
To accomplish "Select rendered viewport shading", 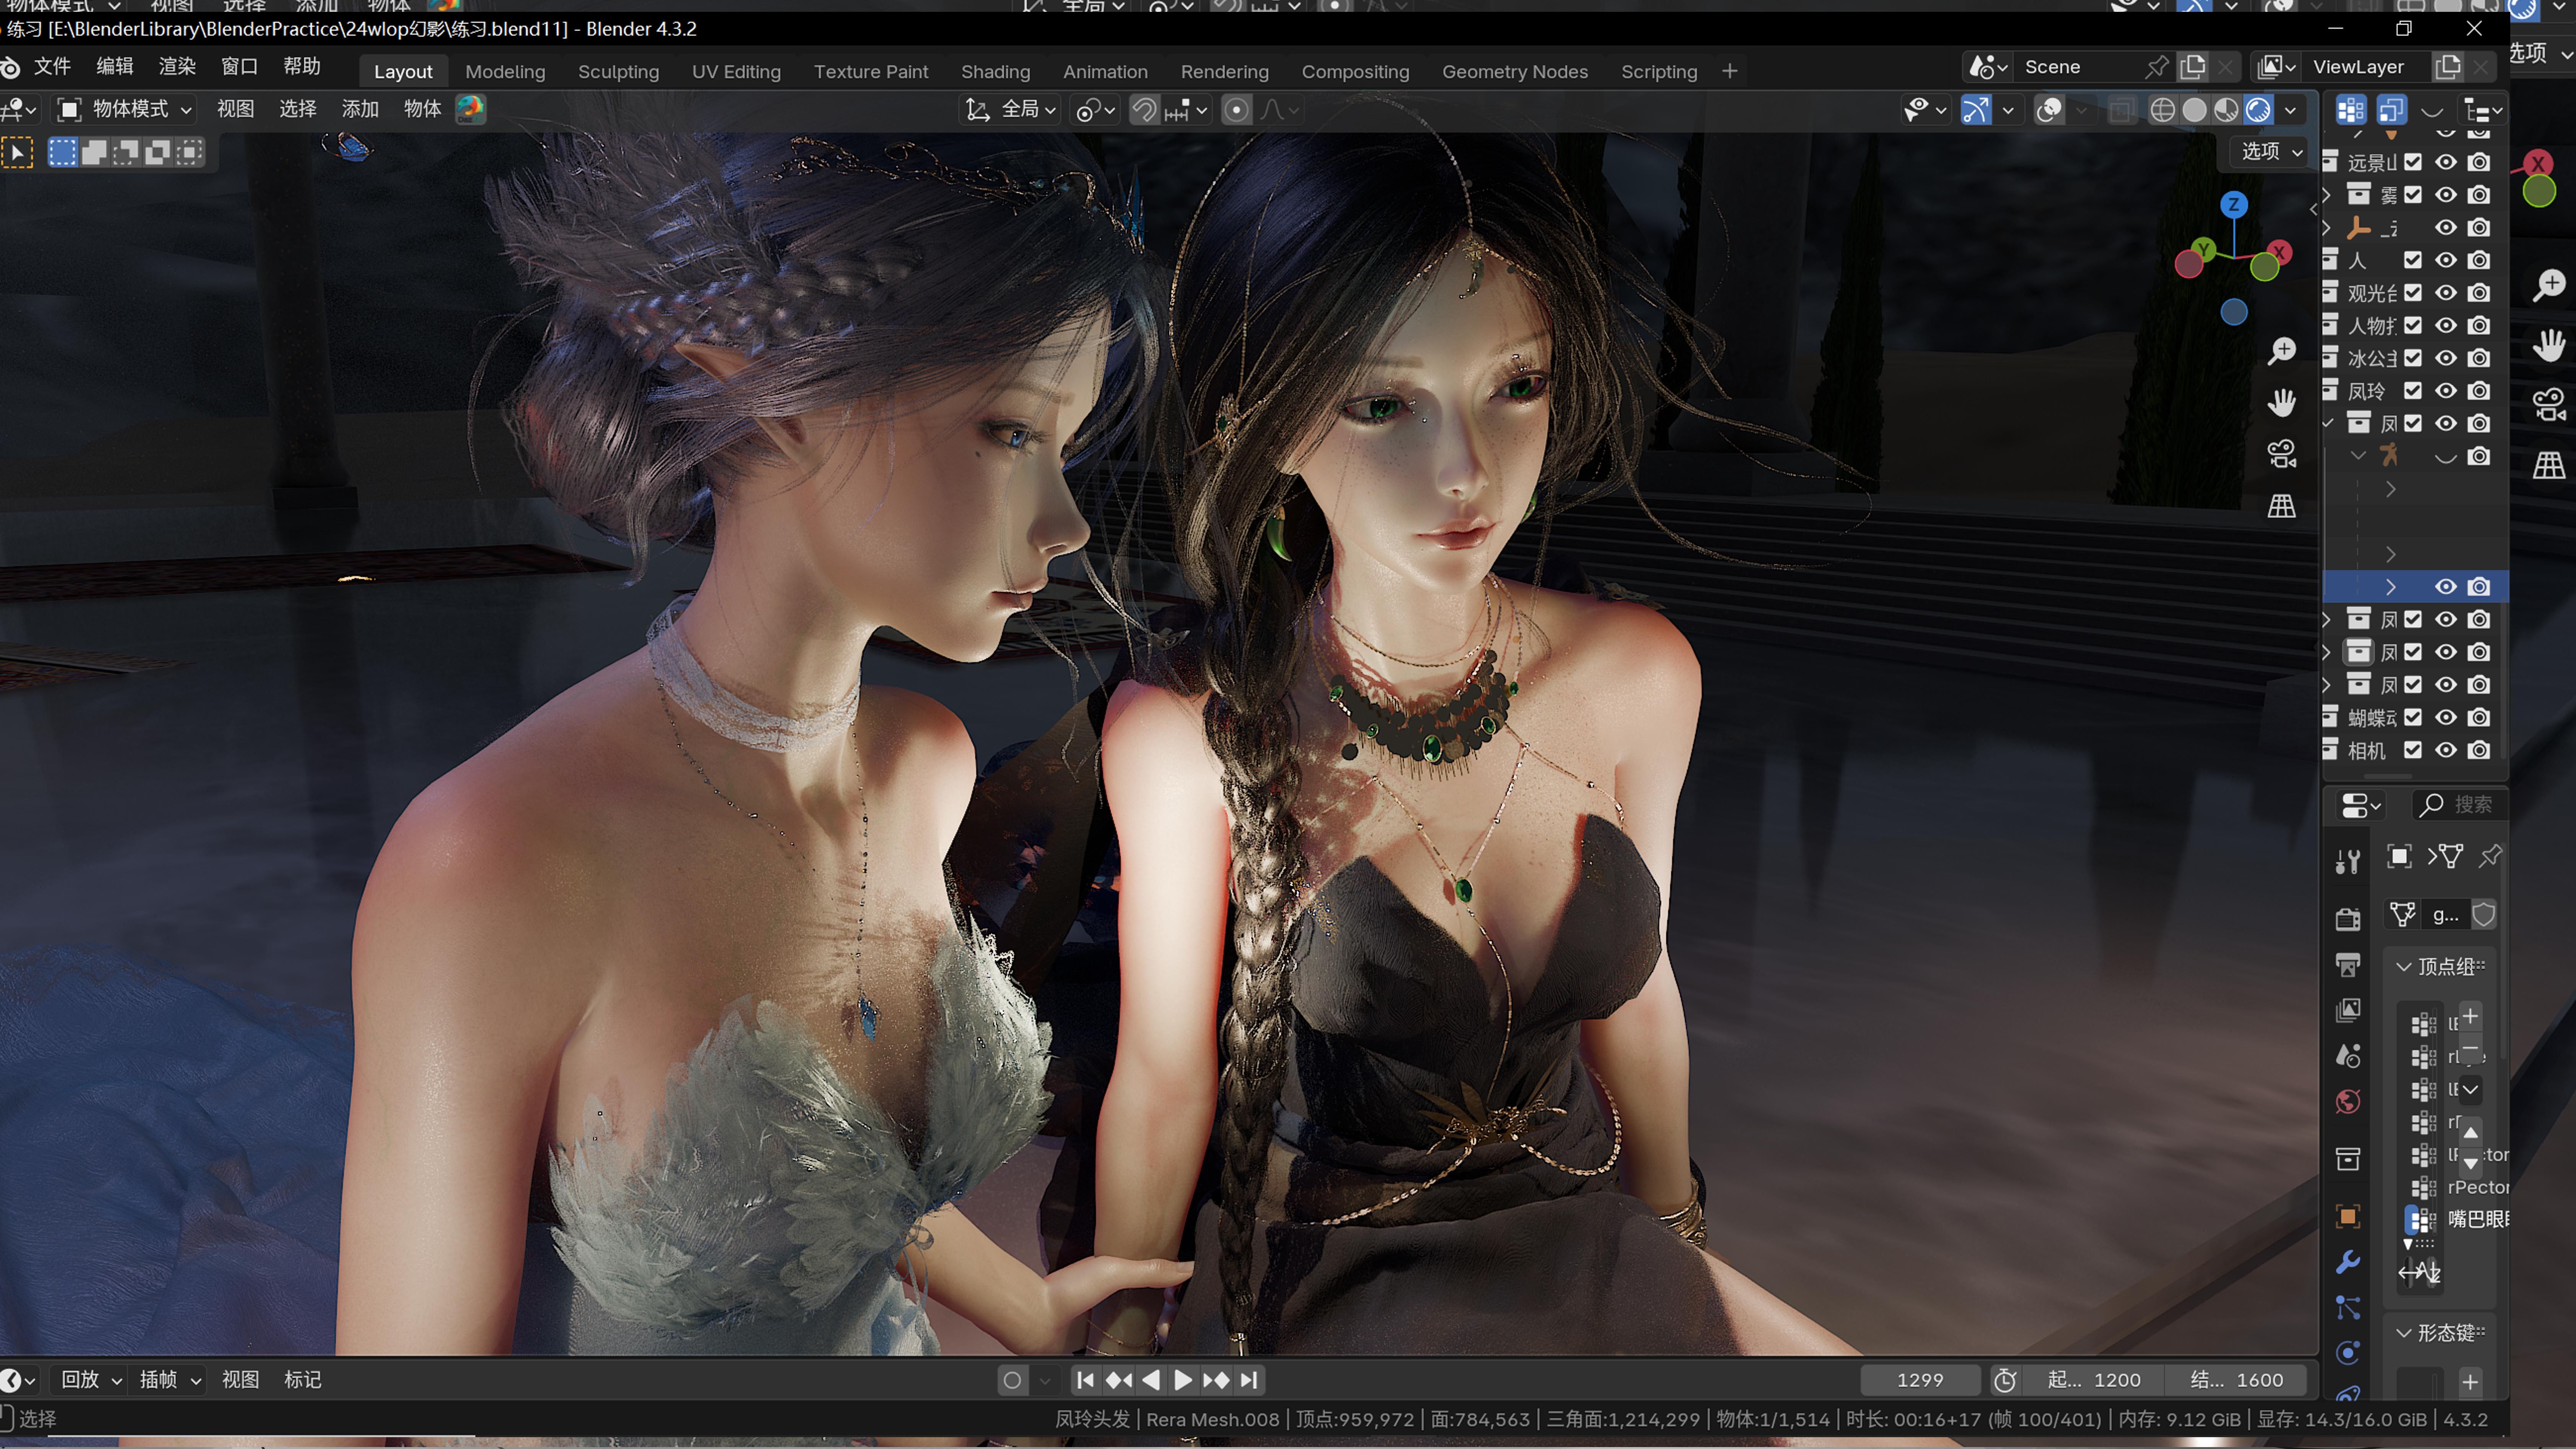I will pos(2258,110).
